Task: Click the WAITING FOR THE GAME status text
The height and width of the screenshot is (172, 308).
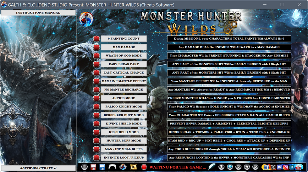Action: click(x=178, y=167)
